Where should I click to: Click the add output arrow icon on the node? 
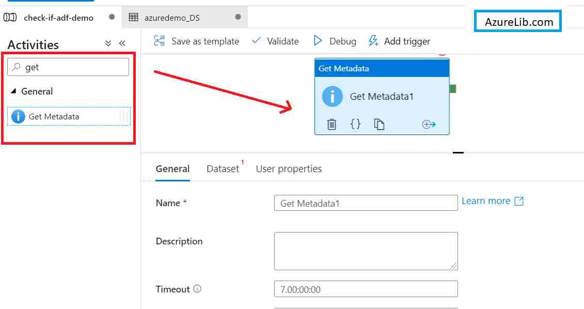click(x=429, y=124)
